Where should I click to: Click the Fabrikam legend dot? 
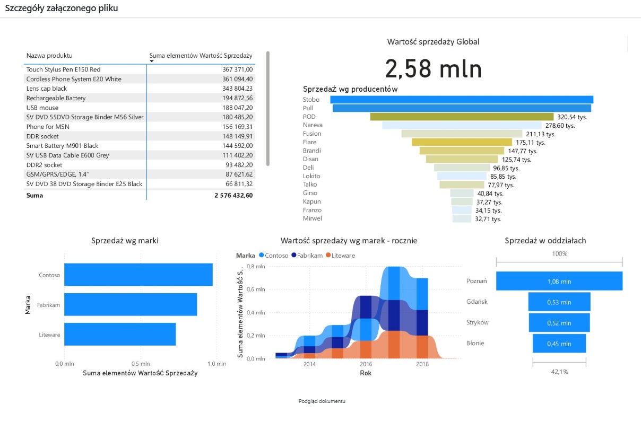[294, 256]
